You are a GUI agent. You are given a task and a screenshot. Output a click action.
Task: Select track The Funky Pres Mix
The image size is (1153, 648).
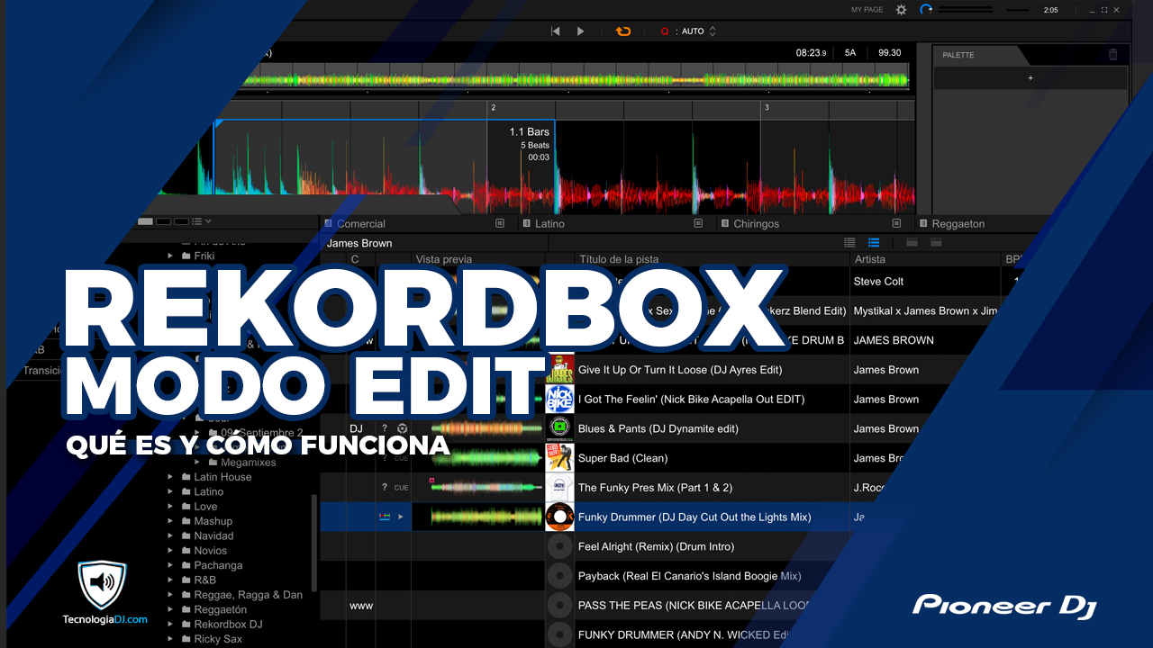[655, 488]
